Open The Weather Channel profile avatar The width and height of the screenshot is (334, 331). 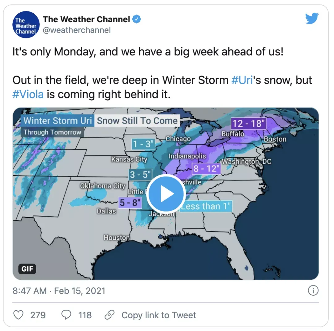[26, 25]
